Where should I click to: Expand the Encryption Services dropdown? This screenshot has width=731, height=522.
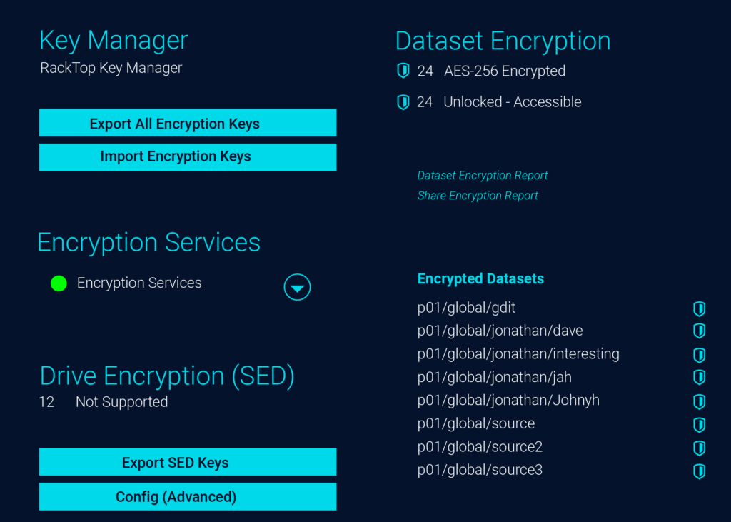(297, 287)
